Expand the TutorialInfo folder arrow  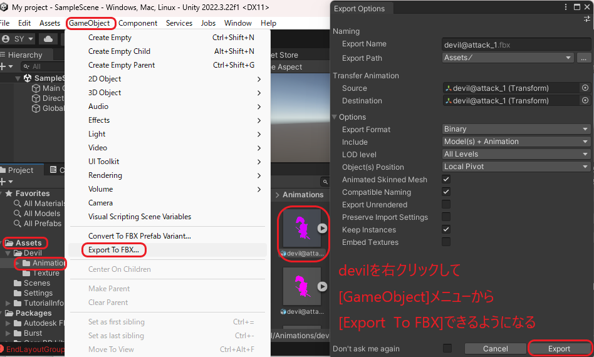point(8,303)
